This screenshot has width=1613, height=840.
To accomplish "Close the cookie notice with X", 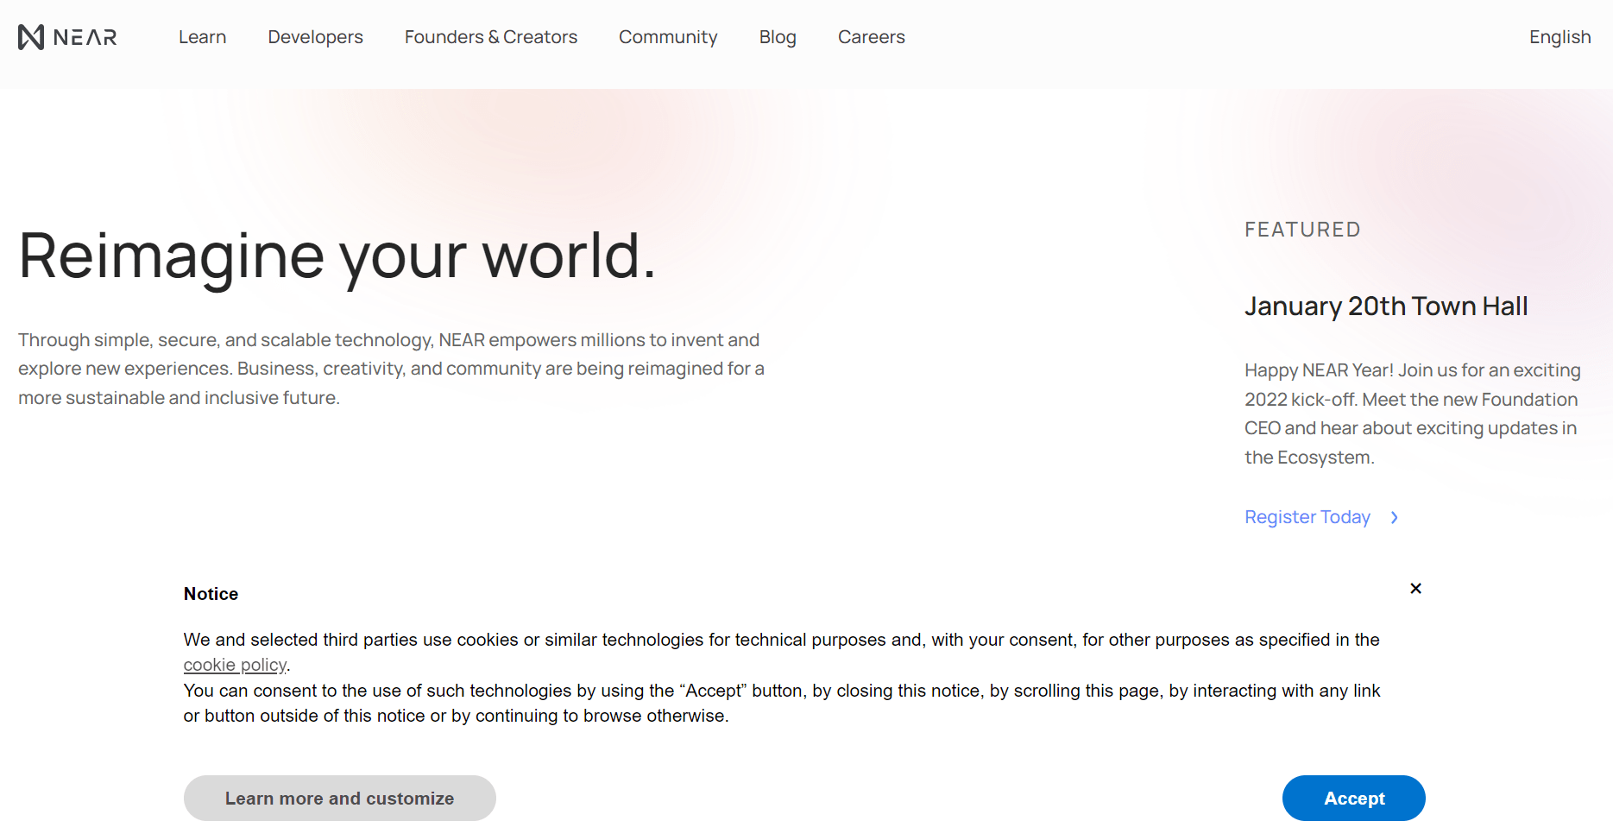I will (x=1415, y=589).
